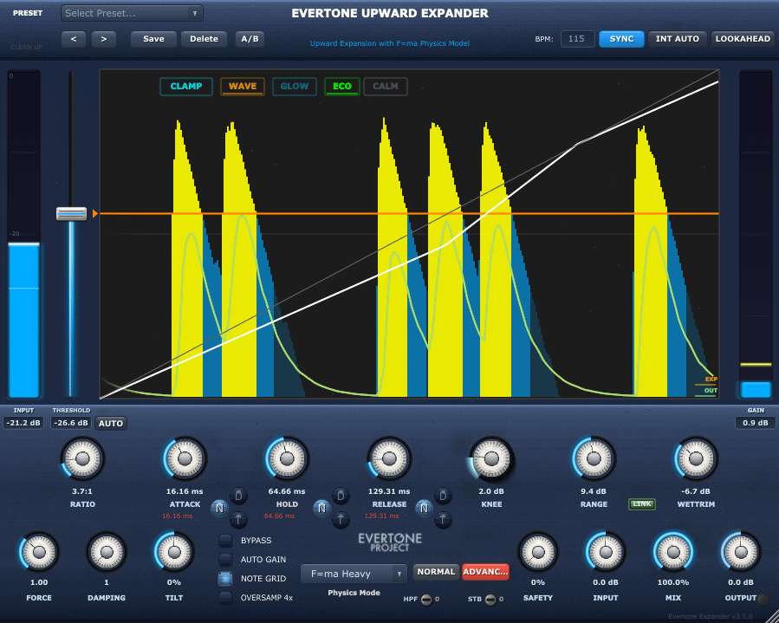This screenshot has height=623, width=779.
Task: Click the Ratio knob
Action: tap(82, 458)
